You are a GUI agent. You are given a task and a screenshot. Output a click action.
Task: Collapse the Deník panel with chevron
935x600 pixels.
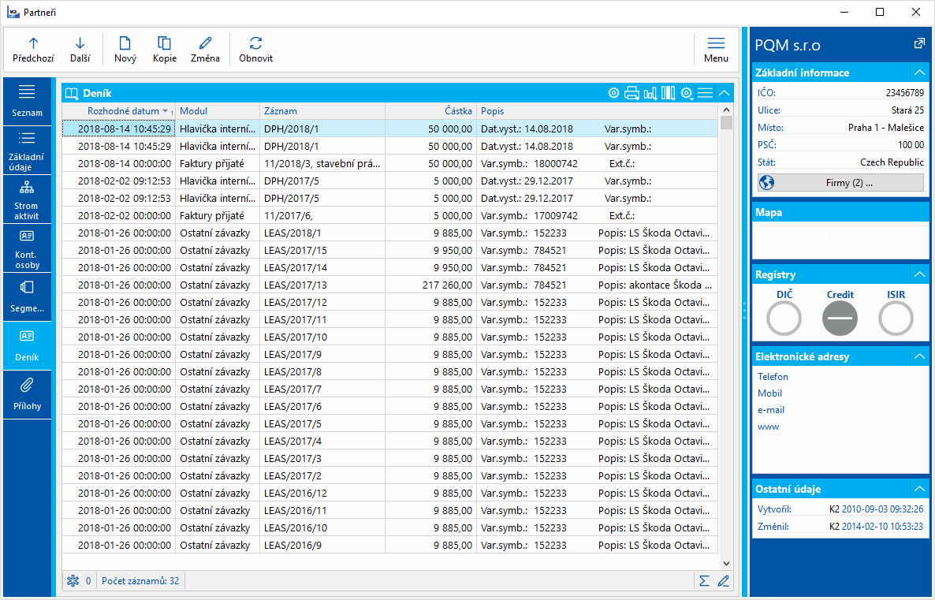[725, 93]
